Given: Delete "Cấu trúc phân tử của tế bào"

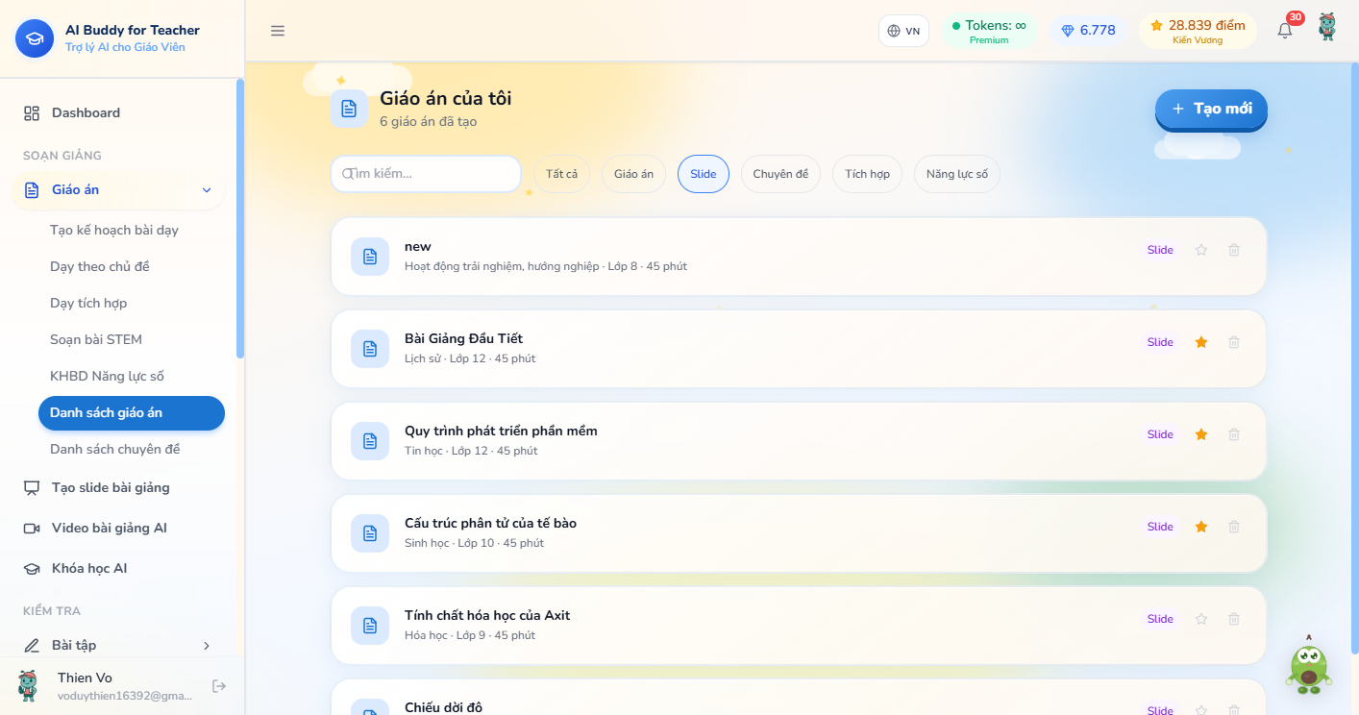Looking at the screenshot, I should [1234, 527].
